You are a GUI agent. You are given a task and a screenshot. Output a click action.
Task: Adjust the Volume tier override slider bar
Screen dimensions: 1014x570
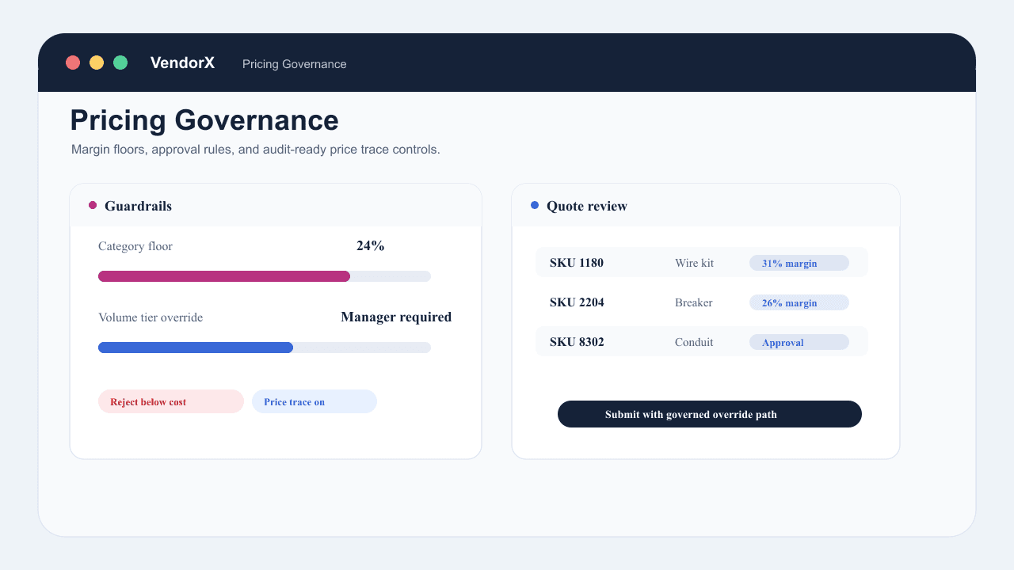[265, 348]
